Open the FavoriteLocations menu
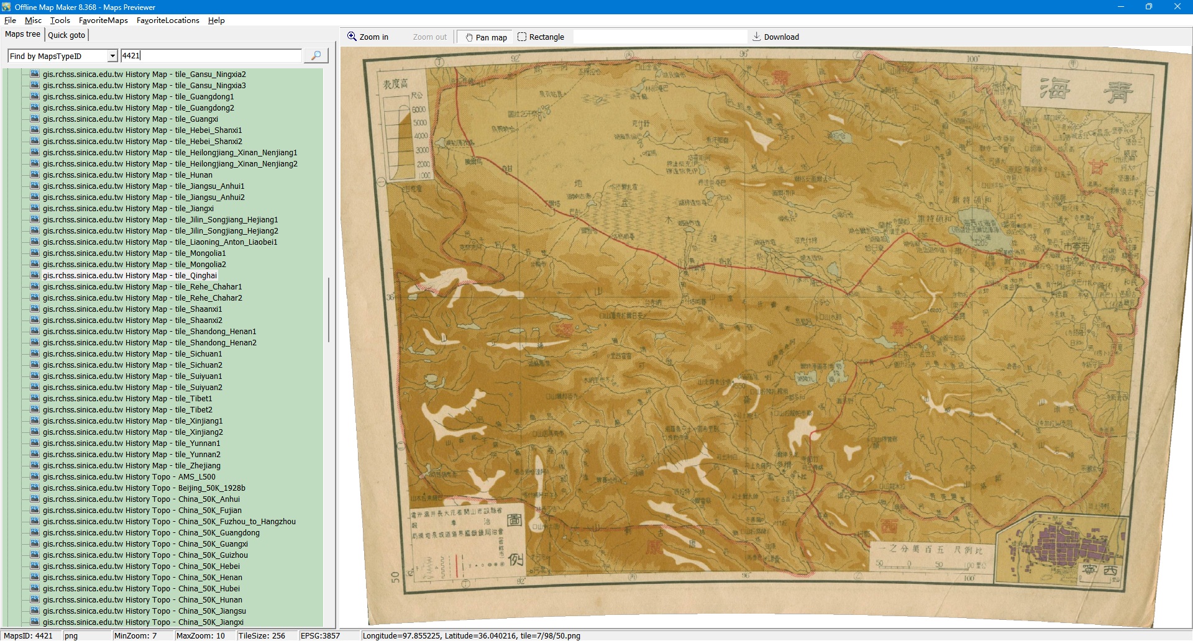 pos(168,20)
